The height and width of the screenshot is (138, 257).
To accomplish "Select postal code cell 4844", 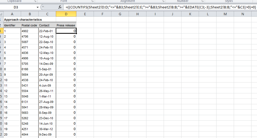I will point(30,134).
